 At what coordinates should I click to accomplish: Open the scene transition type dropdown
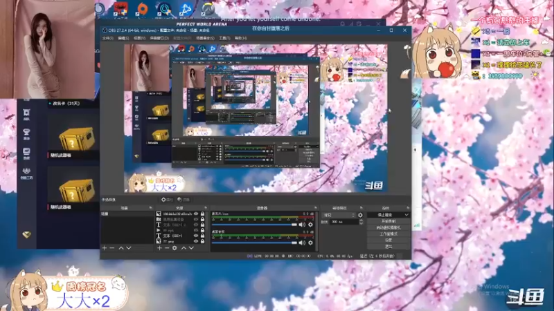(339, 215)
